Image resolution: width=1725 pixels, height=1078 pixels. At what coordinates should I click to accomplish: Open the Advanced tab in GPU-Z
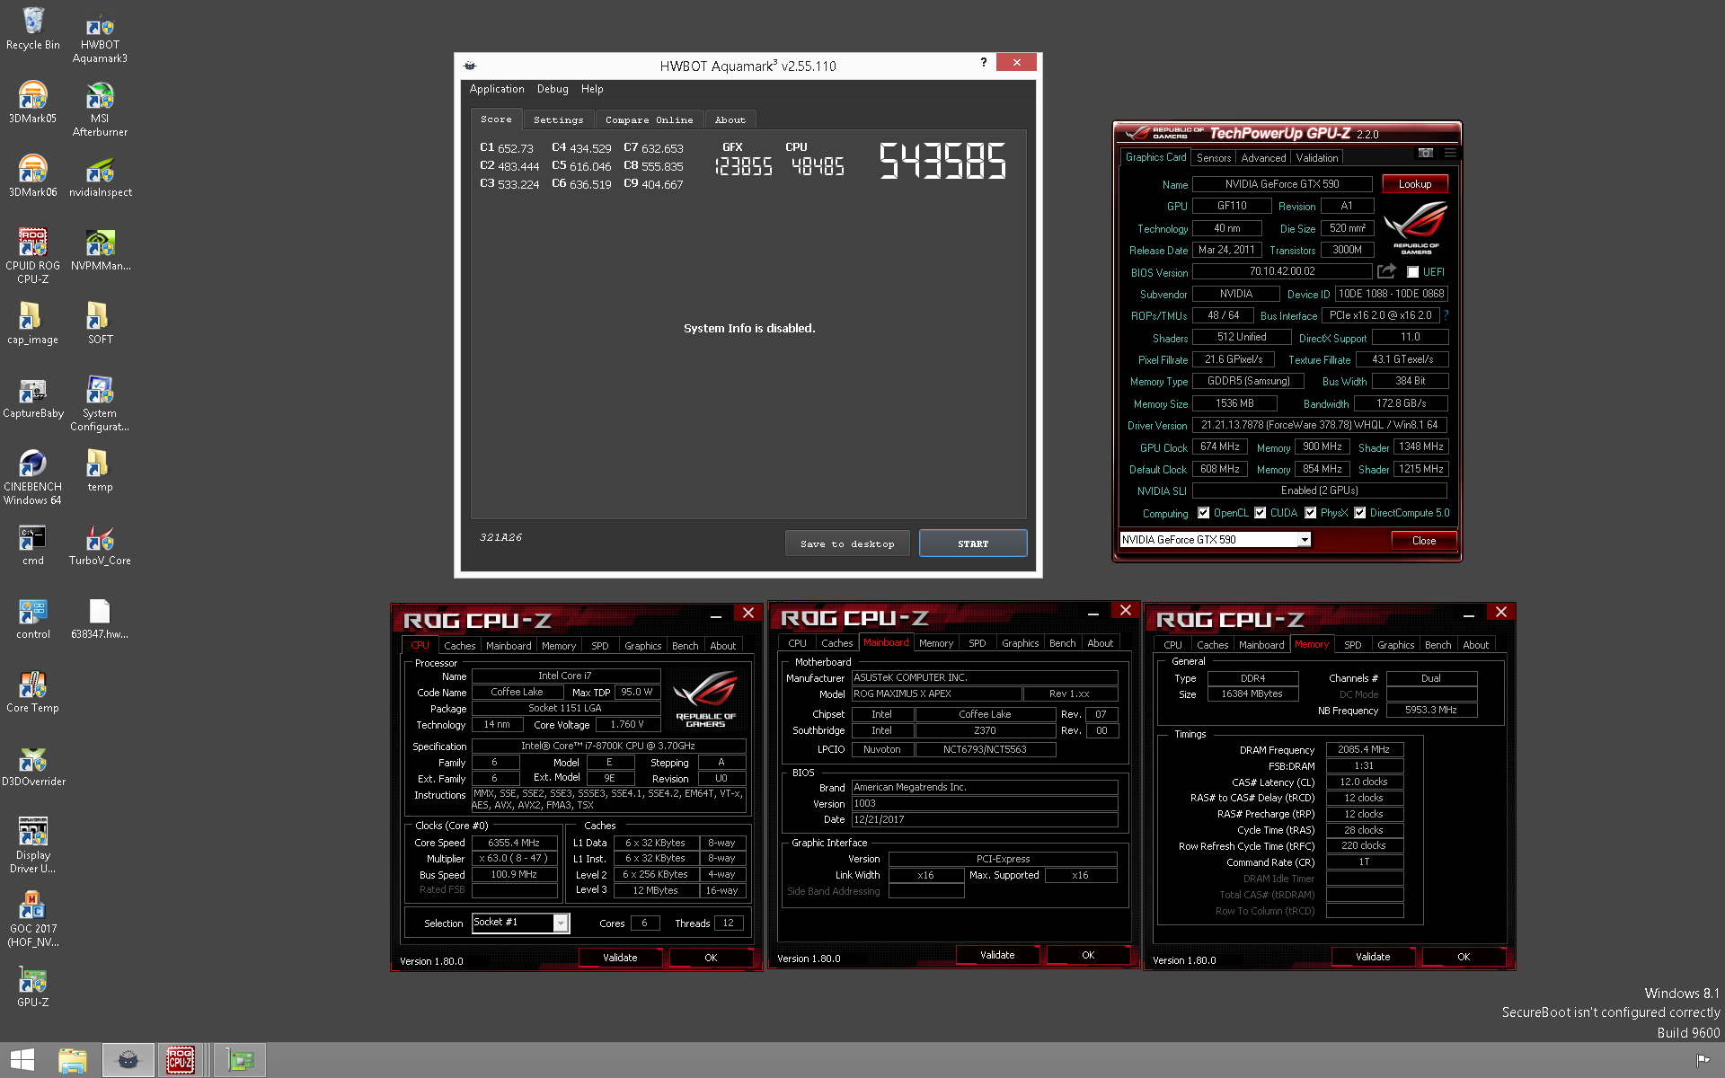[x=1263, y=157]
